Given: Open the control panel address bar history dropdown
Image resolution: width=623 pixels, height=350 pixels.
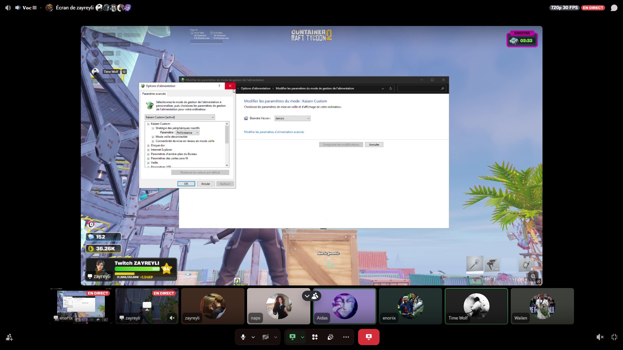Looking at the screenshot, I should tap(383, 89).
